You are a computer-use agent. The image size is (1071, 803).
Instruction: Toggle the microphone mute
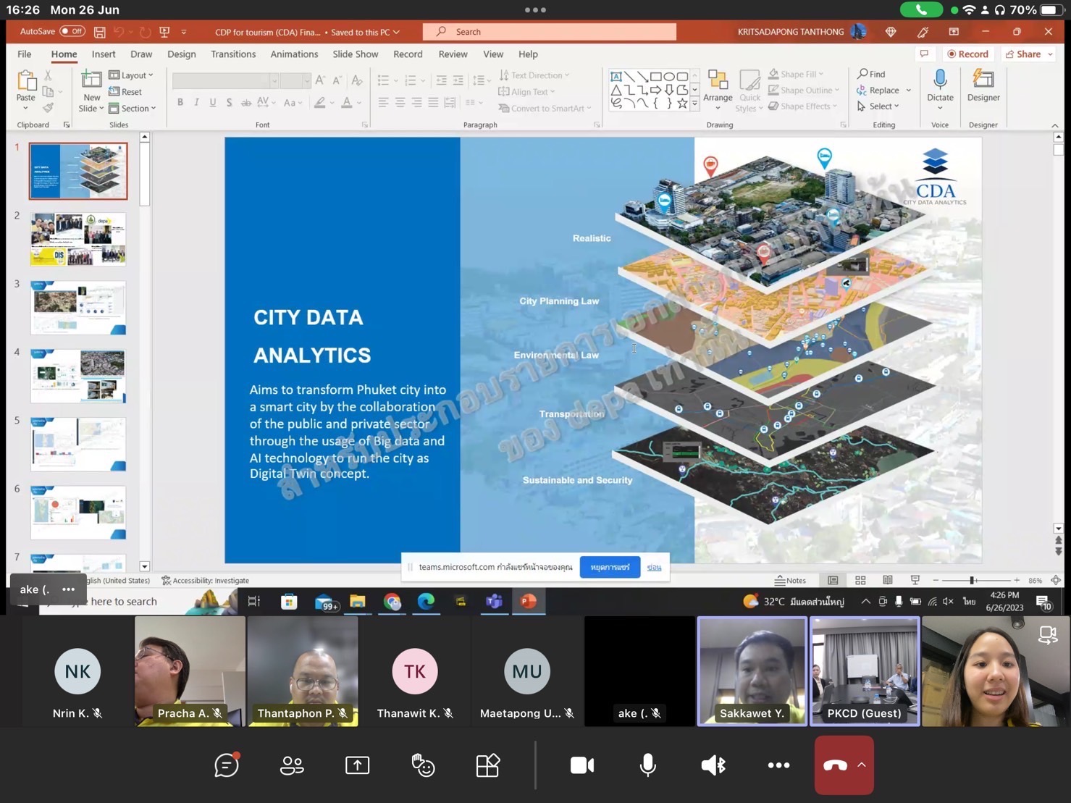point(648,765)
